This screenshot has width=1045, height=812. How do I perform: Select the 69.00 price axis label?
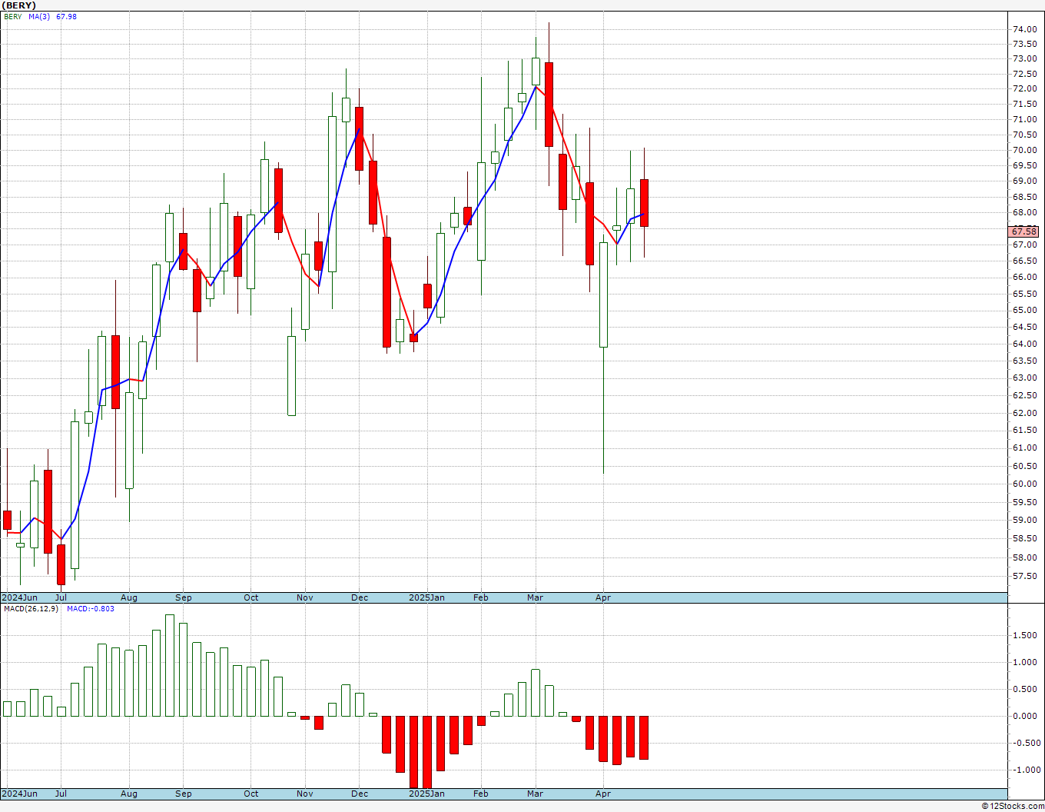click(x=1024, y=181)
